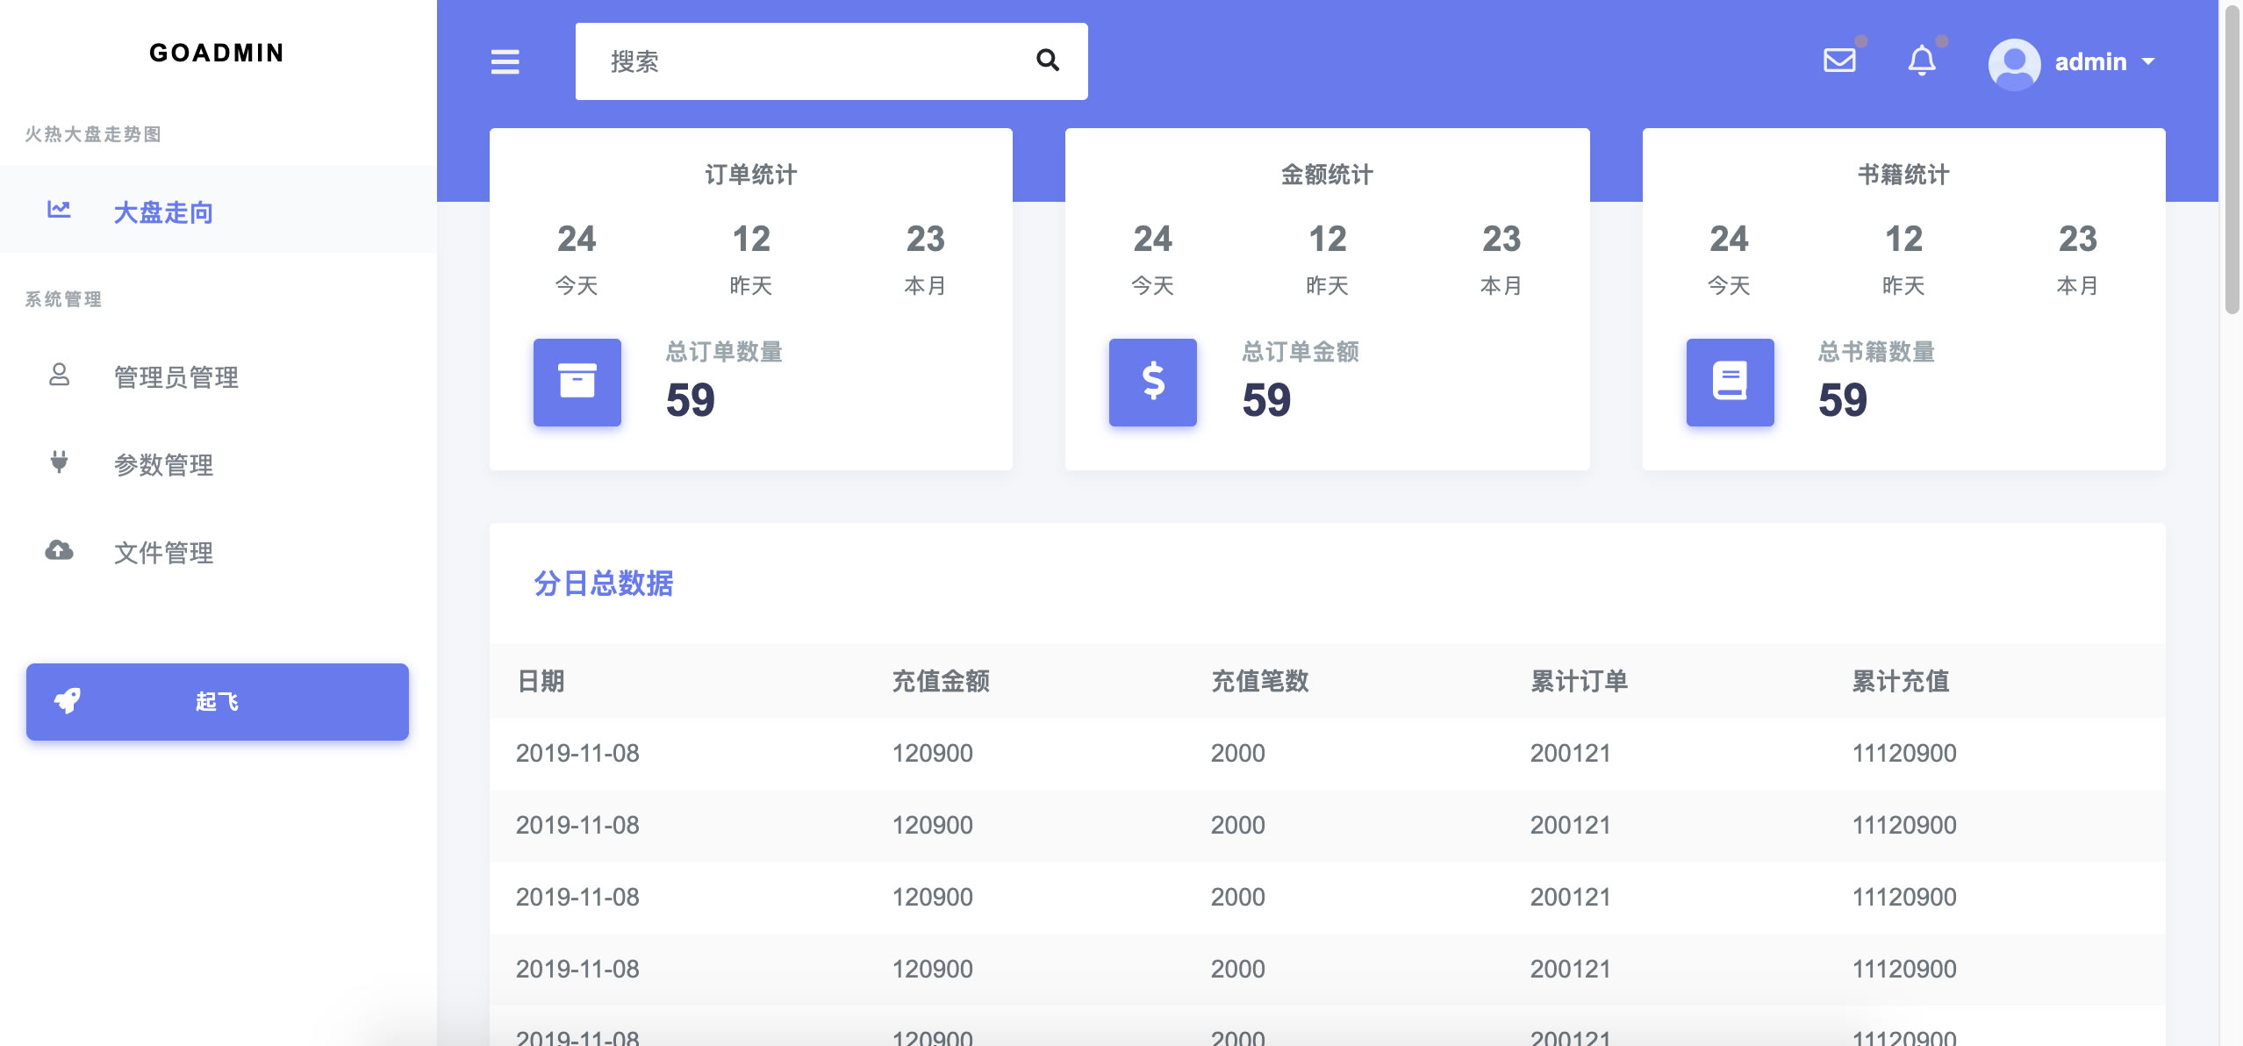Click the book total icon
This screenshot has height=1046, width=2243.
click(x=1730, y=383)
